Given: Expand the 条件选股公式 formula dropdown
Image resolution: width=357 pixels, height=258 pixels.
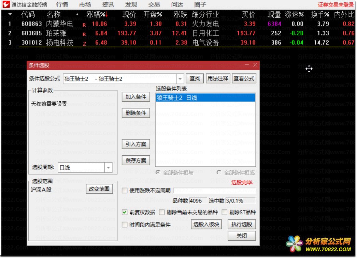Looking at the screenshot, I should (180, 79).
